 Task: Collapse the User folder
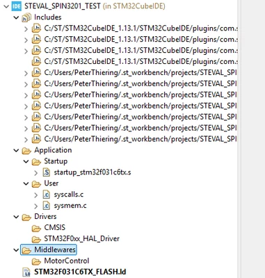click(26, 183)
